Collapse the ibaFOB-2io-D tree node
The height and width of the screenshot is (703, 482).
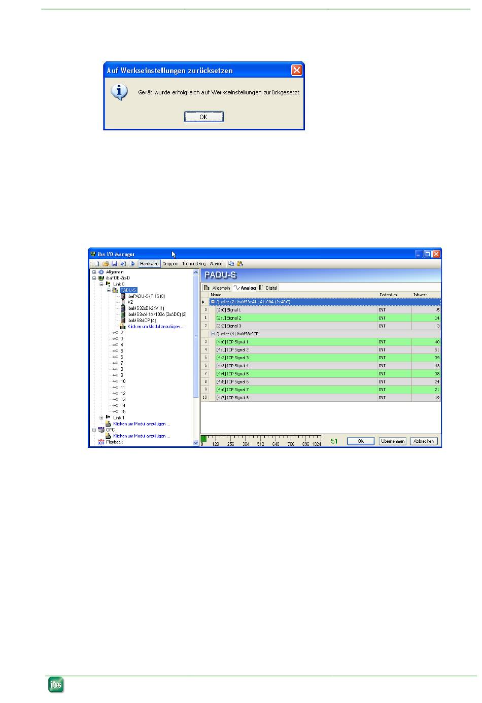click(94, 278)
